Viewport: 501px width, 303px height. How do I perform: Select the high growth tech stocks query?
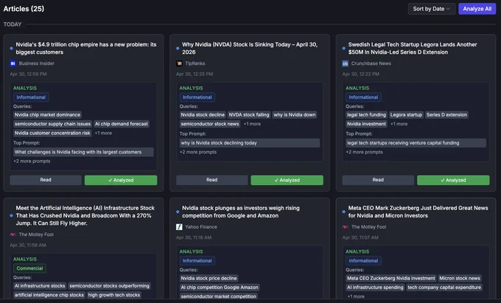click(114, 295)
